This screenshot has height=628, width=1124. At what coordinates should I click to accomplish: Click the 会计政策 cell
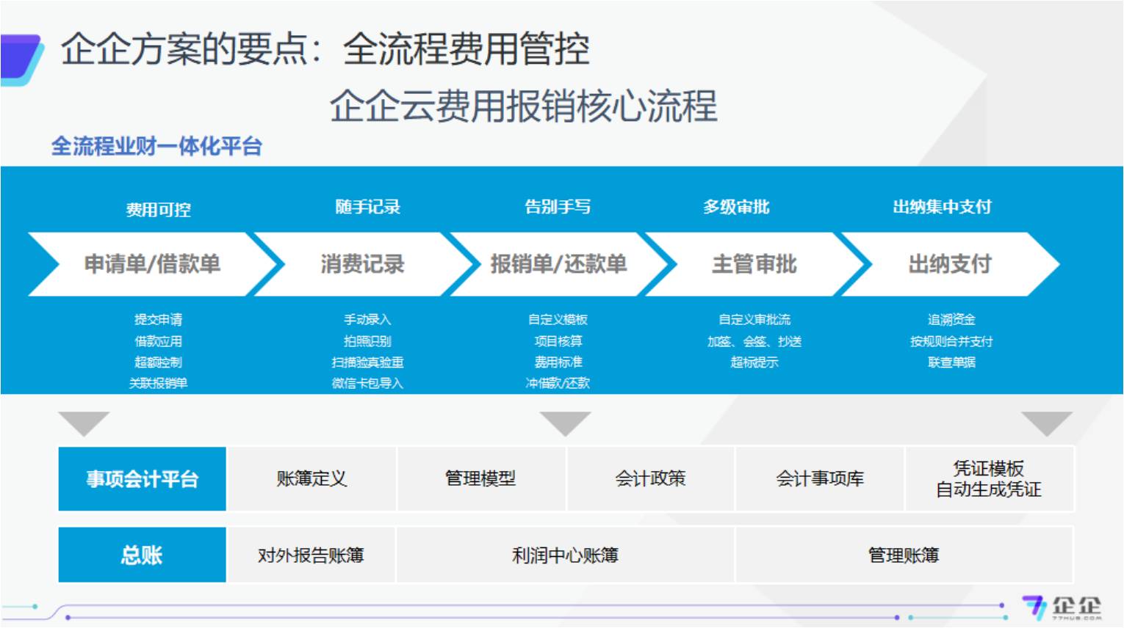(x=650, y=479)
